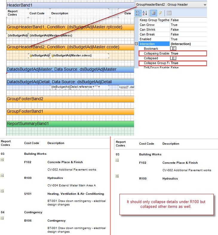The width and height of the screenshot is (218, 235).
Task: Open expression editor for Bookmark property
Action: tap(173, 49)
